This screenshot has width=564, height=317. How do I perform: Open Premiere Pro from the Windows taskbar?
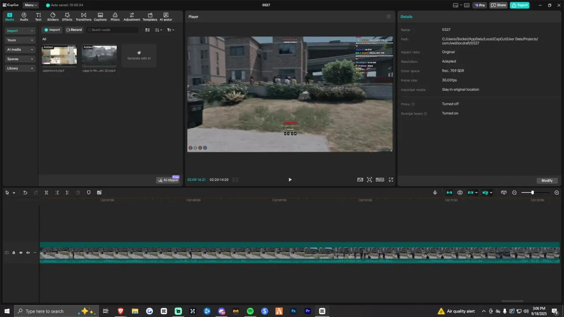(x=308, y=311)
